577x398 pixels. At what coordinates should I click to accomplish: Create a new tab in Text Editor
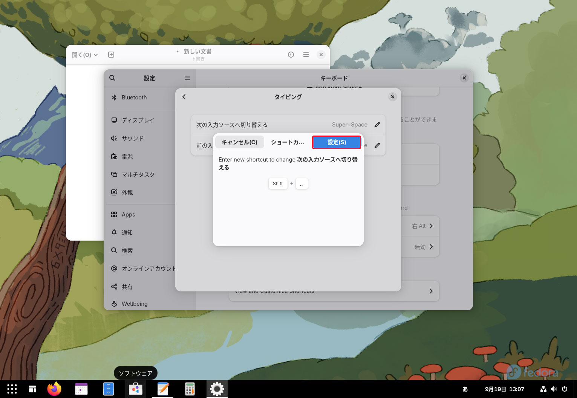pos(111,55)
